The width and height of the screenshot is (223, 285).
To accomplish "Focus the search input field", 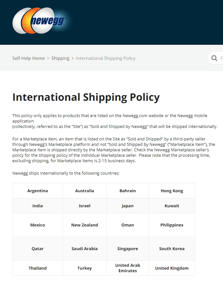I will [215, 58].
